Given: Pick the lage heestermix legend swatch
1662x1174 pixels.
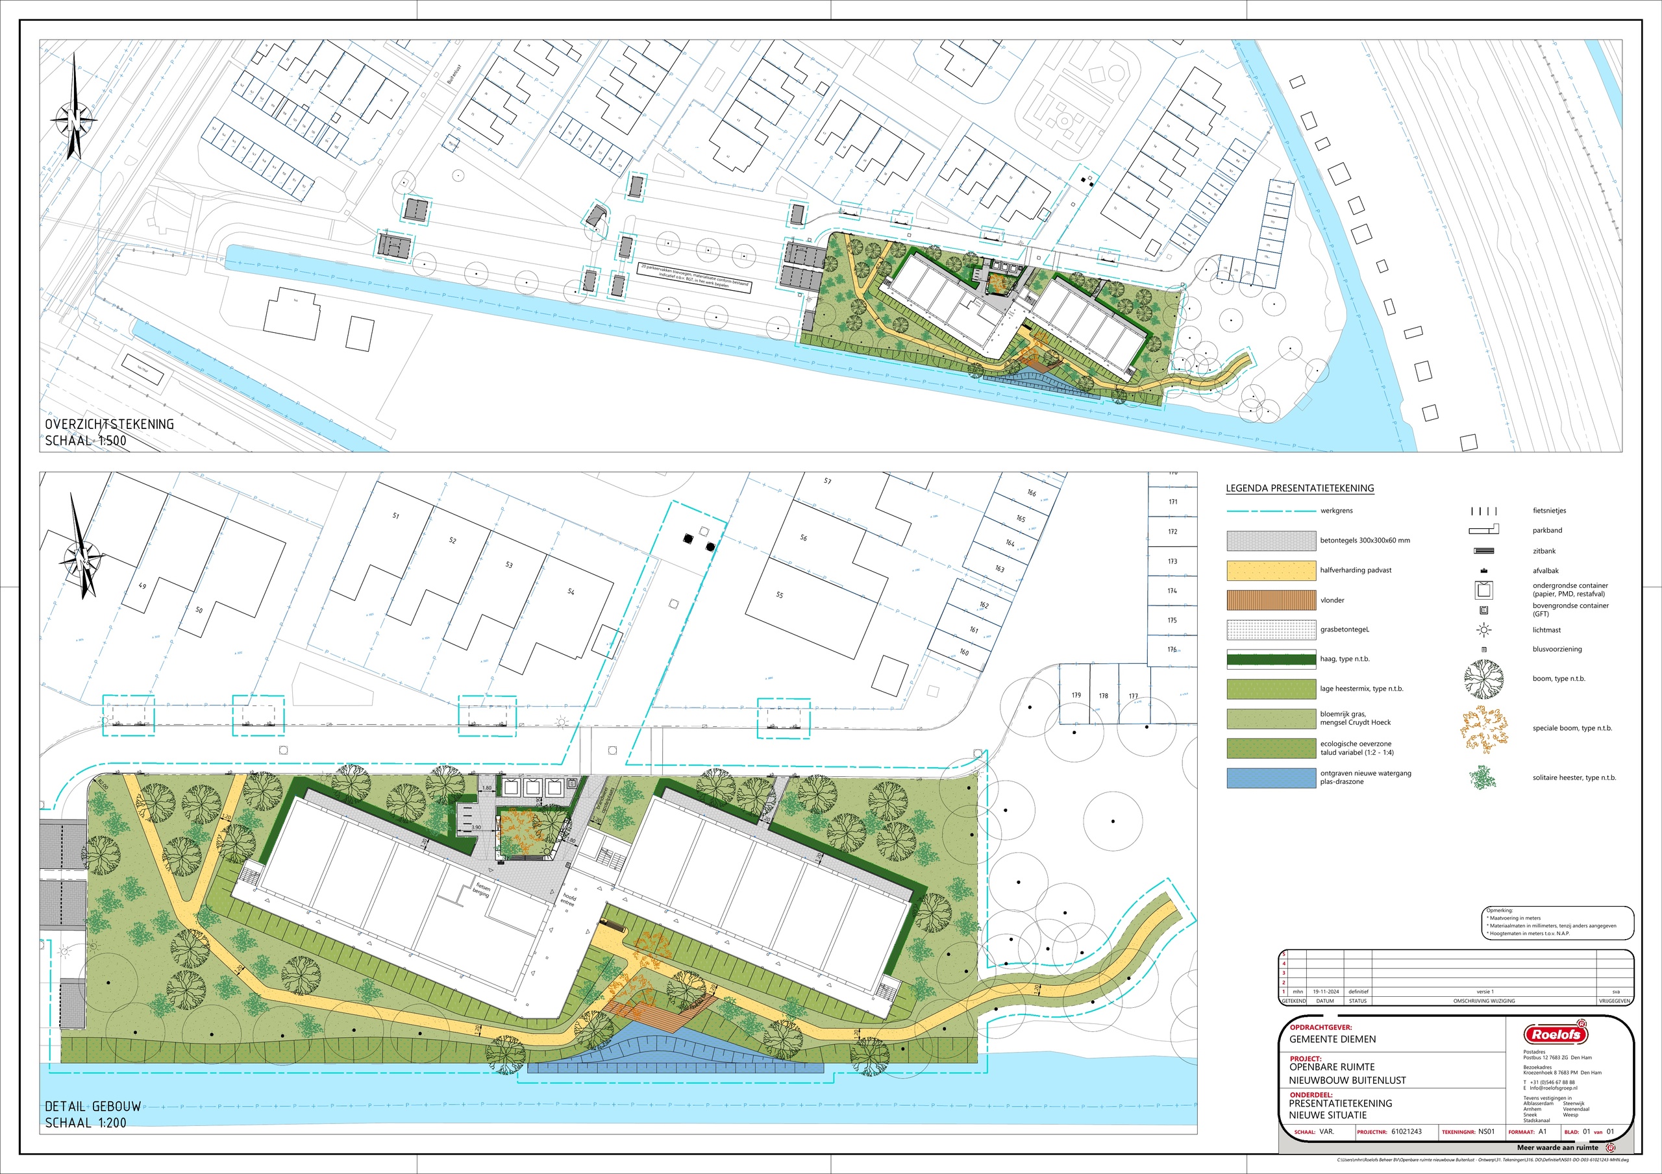Looking at the screenshot, I should pyautogui.click(x=1271, y=689).
